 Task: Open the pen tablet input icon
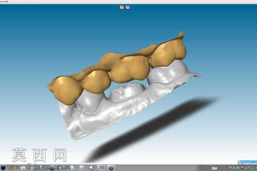214,168
